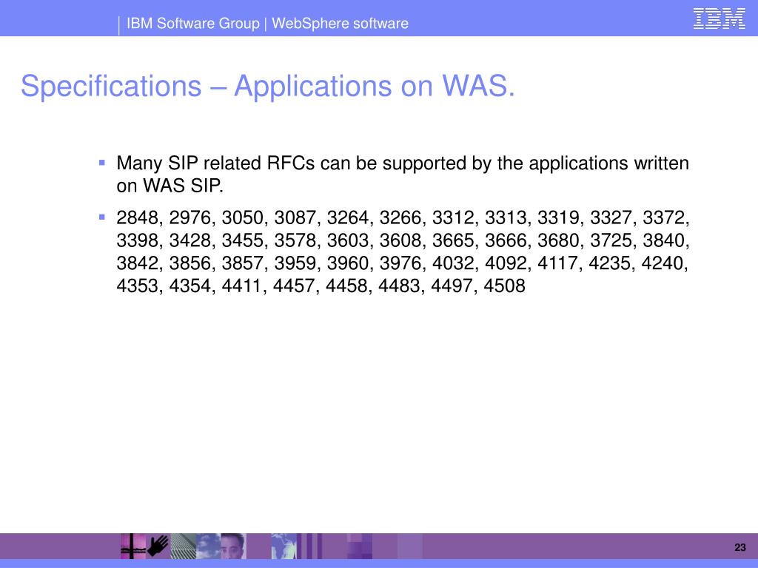The image size is (758, 568).
Task: Click RFC number 3840
Action: pyautogui.click(x=663, y=240)
